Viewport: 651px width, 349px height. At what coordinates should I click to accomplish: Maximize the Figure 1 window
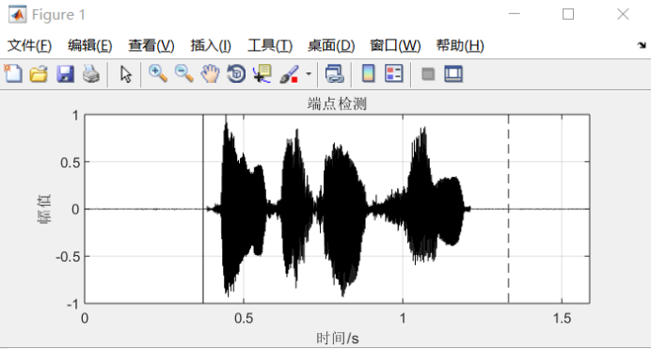pos(568,14)
